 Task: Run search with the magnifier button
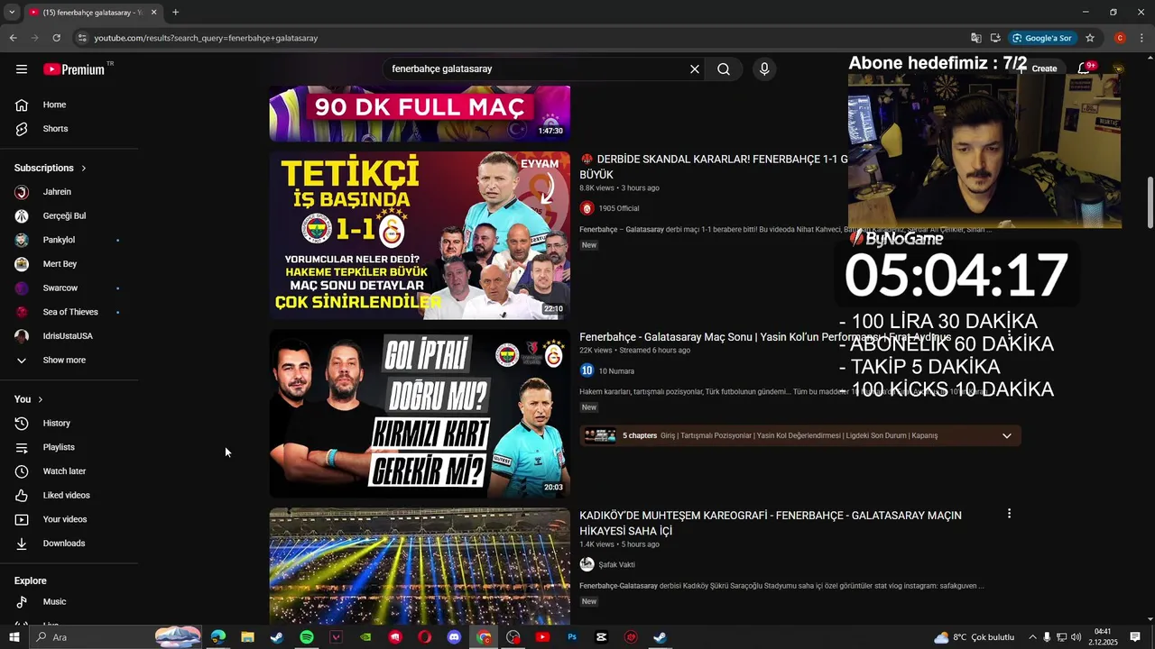pyautogui.click(x=724, y=69)
